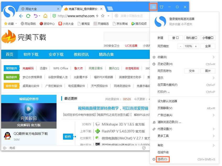The image size is (222, 166).
Task: Close the 网址大全 tab
Action: (58, 9)
